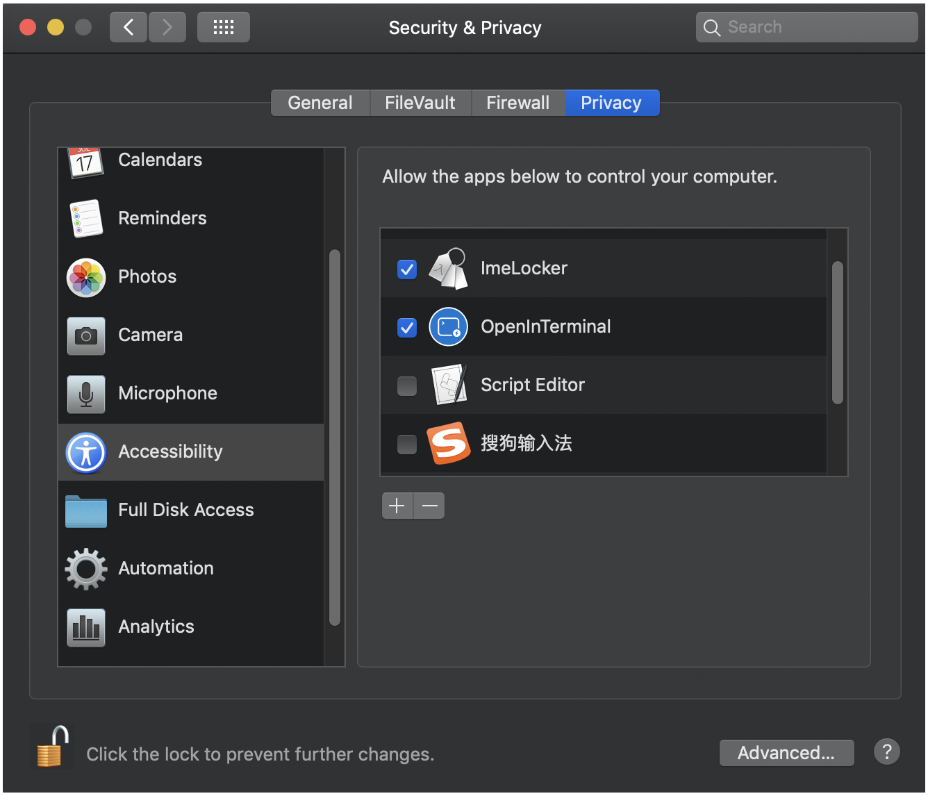Switch to the FileVault tab
Screen dimensions: 928x796
click(x=420, y=103)
